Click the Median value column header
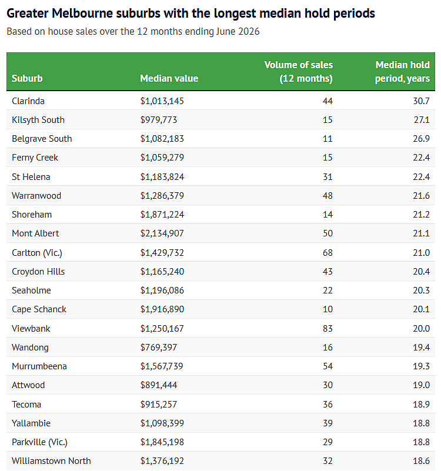 (169, 78)
